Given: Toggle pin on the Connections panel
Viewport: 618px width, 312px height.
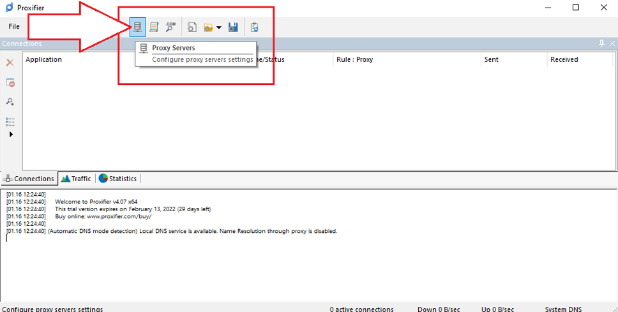Looking at the screenshot, I should 602,43.
